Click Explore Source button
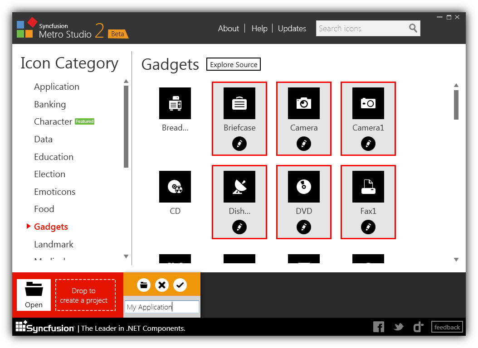 pos(234,64)
